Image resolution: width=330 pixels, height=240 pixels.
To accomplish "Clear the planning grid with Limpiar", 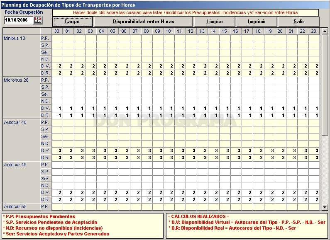I will click(x=215, y=22).
